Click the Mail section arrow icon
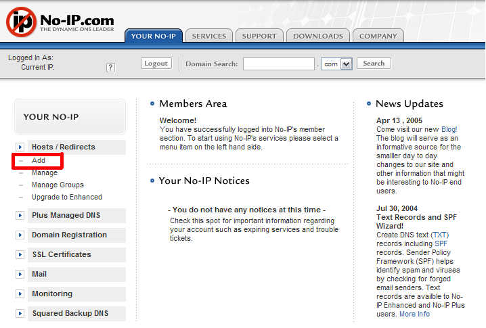This screenshot has width=486, height=328. pos(20,275)
